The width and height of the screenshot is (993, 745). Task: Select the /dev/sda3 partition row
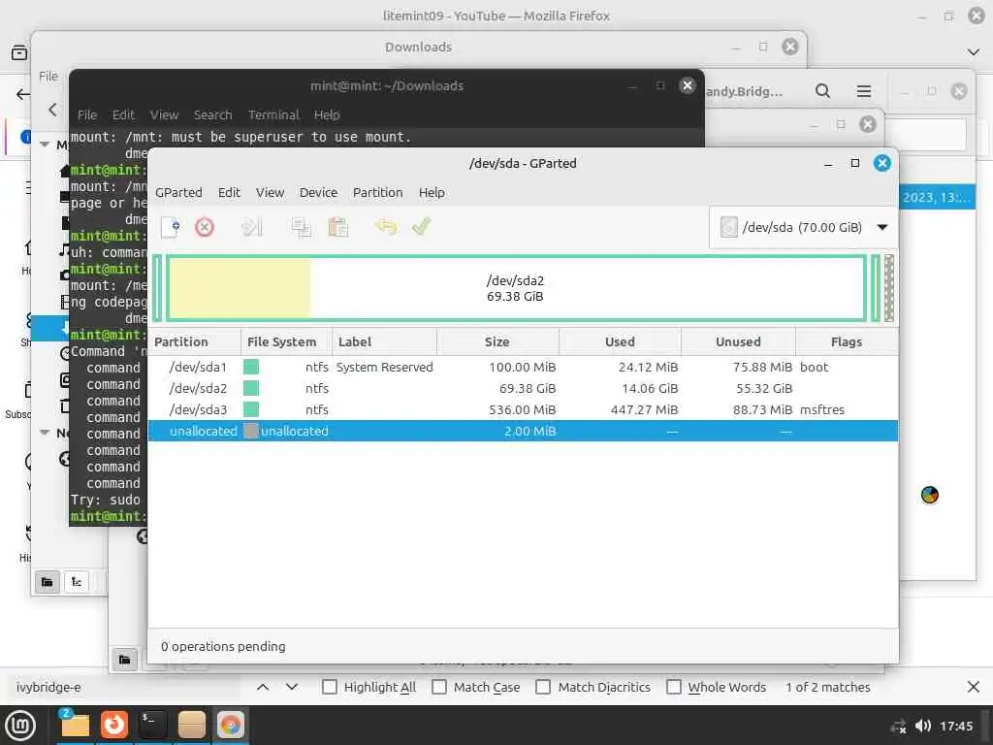[523, 410]
